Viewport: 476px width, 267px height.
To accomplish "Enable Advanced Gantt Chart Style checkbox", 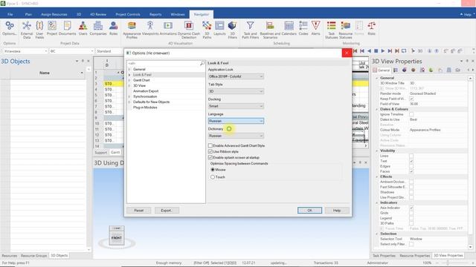I will [210, 145].
